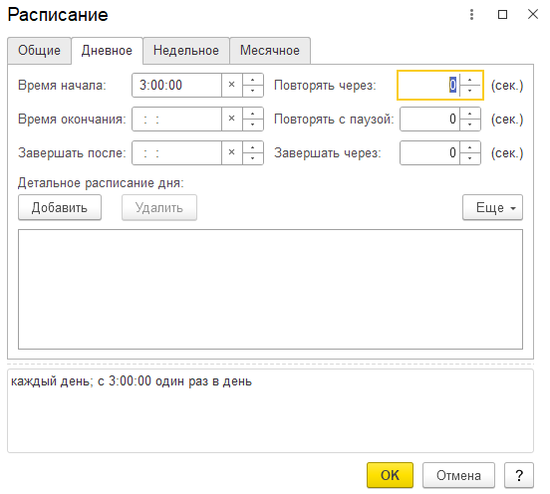Switch to the Недельное tab
550x494 pixels.
(186, 51)
